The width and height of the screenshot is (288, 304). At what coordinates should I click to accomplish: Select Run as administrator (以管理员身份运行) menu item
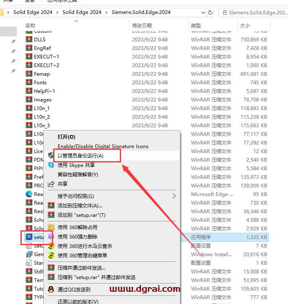pos(112,156)
